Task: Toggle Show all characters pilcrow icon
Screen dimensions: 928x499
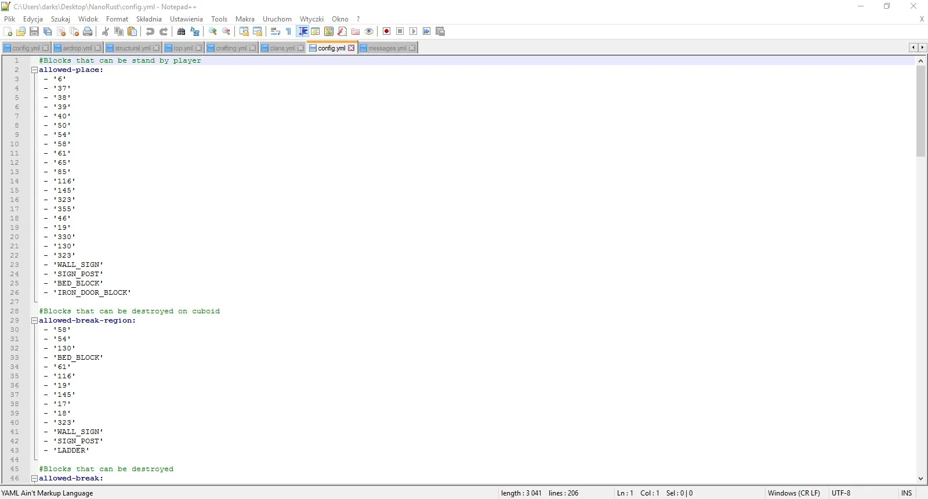Action: click(288, 31)
